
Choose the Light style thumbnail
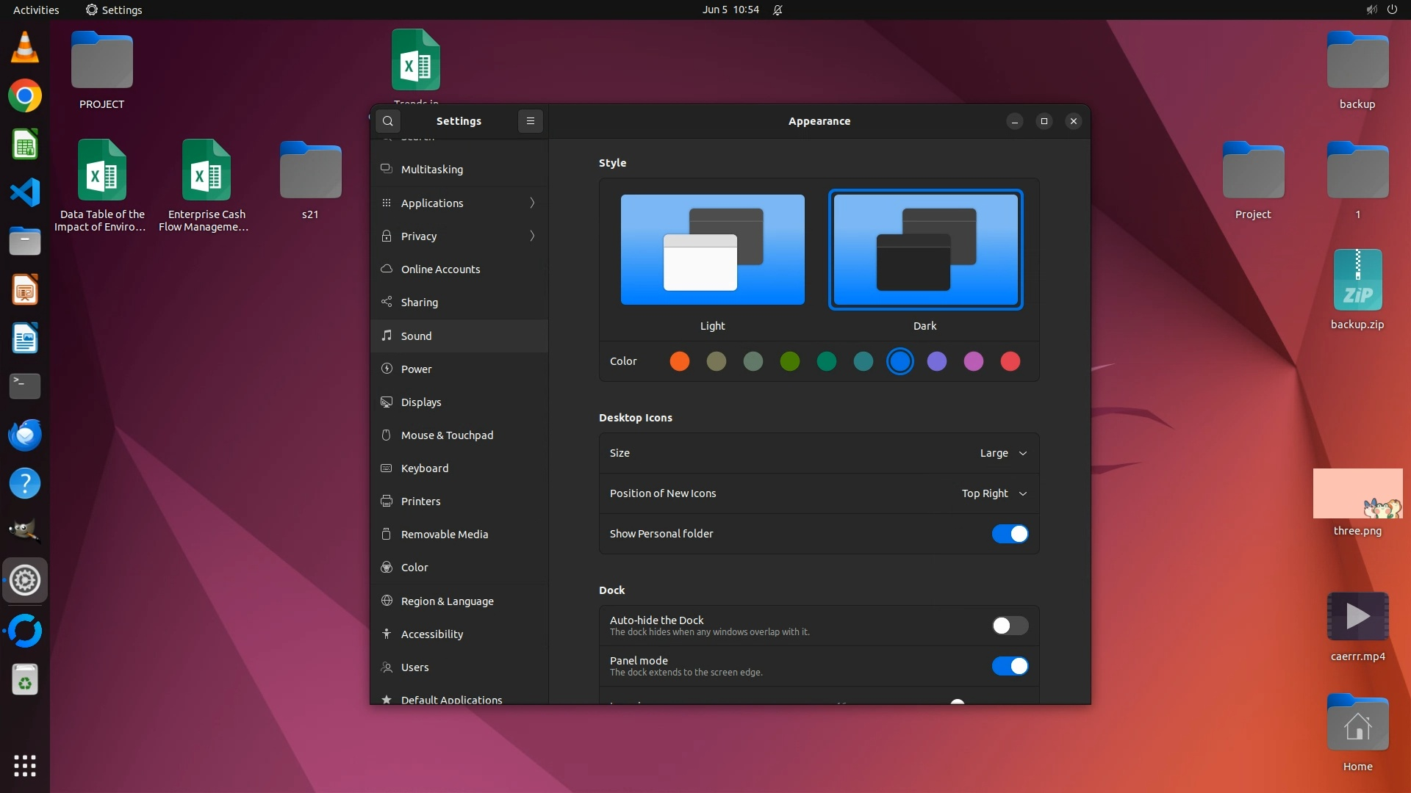click(712, 250)
